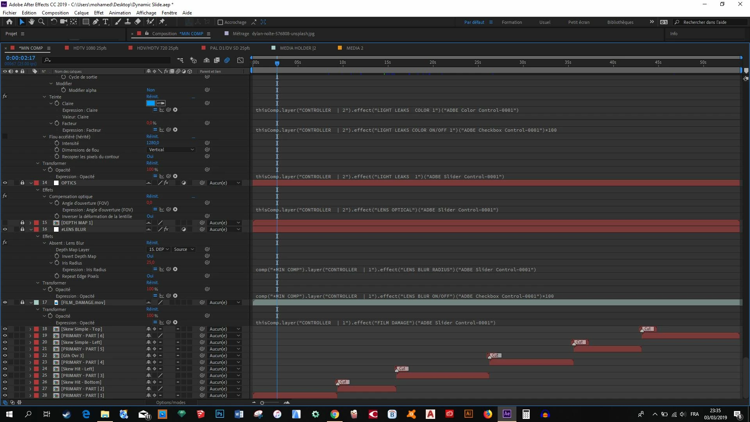Click the Options/modes toggle button
750x422 pixels.
(x=171, y=402)
